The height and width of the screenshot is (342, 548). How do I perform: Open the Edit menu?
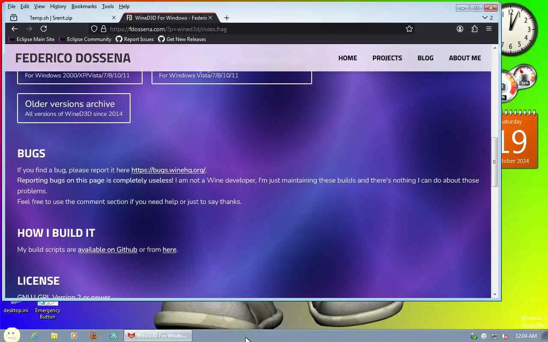[25, 6]
